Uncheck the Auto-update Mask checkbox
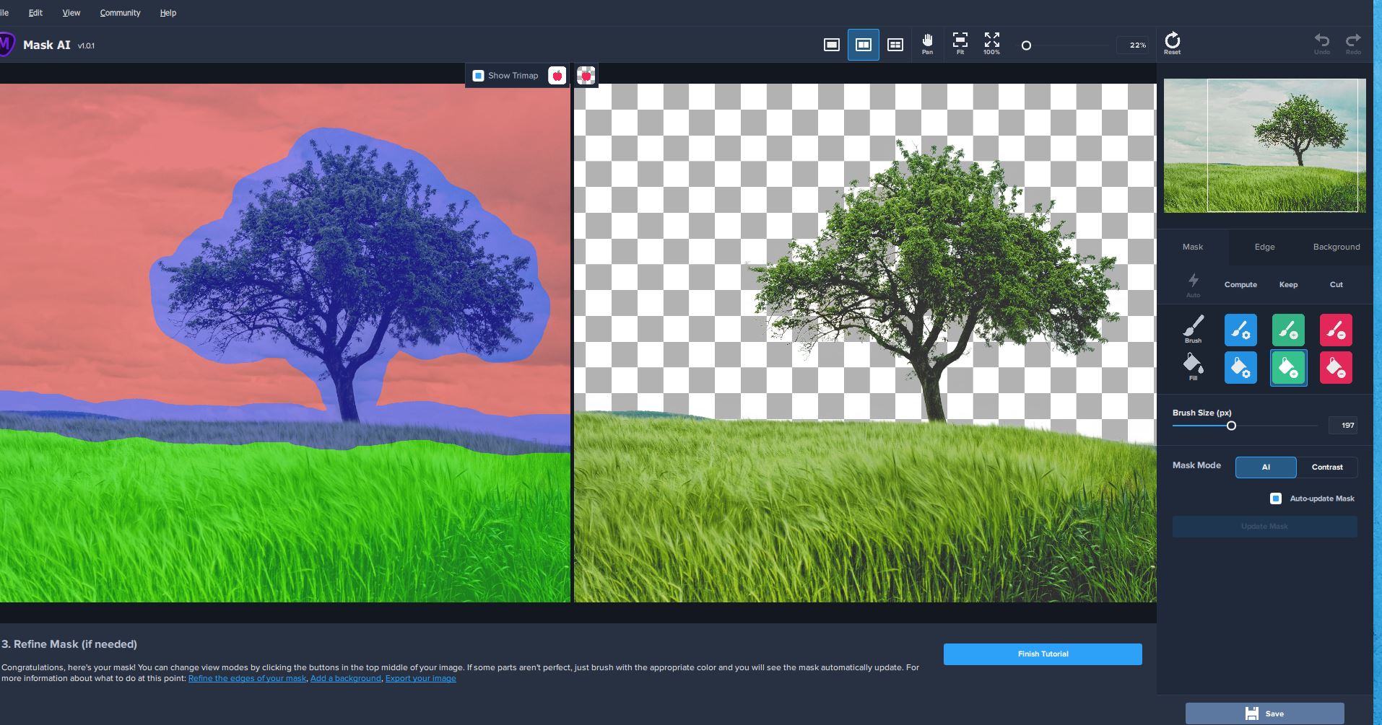Viewport: 1382px width, 725px height. click(x=1276, y=498)
